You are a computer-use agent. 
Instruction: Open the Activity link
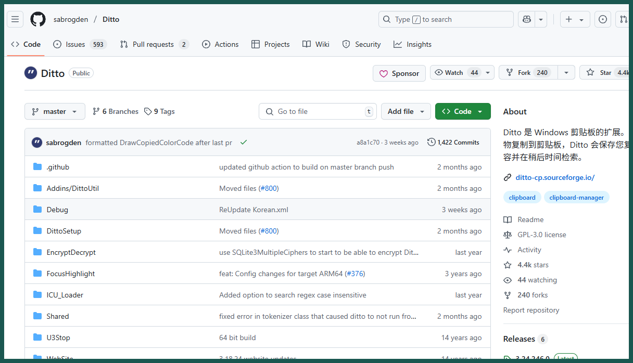coord(523,250)
